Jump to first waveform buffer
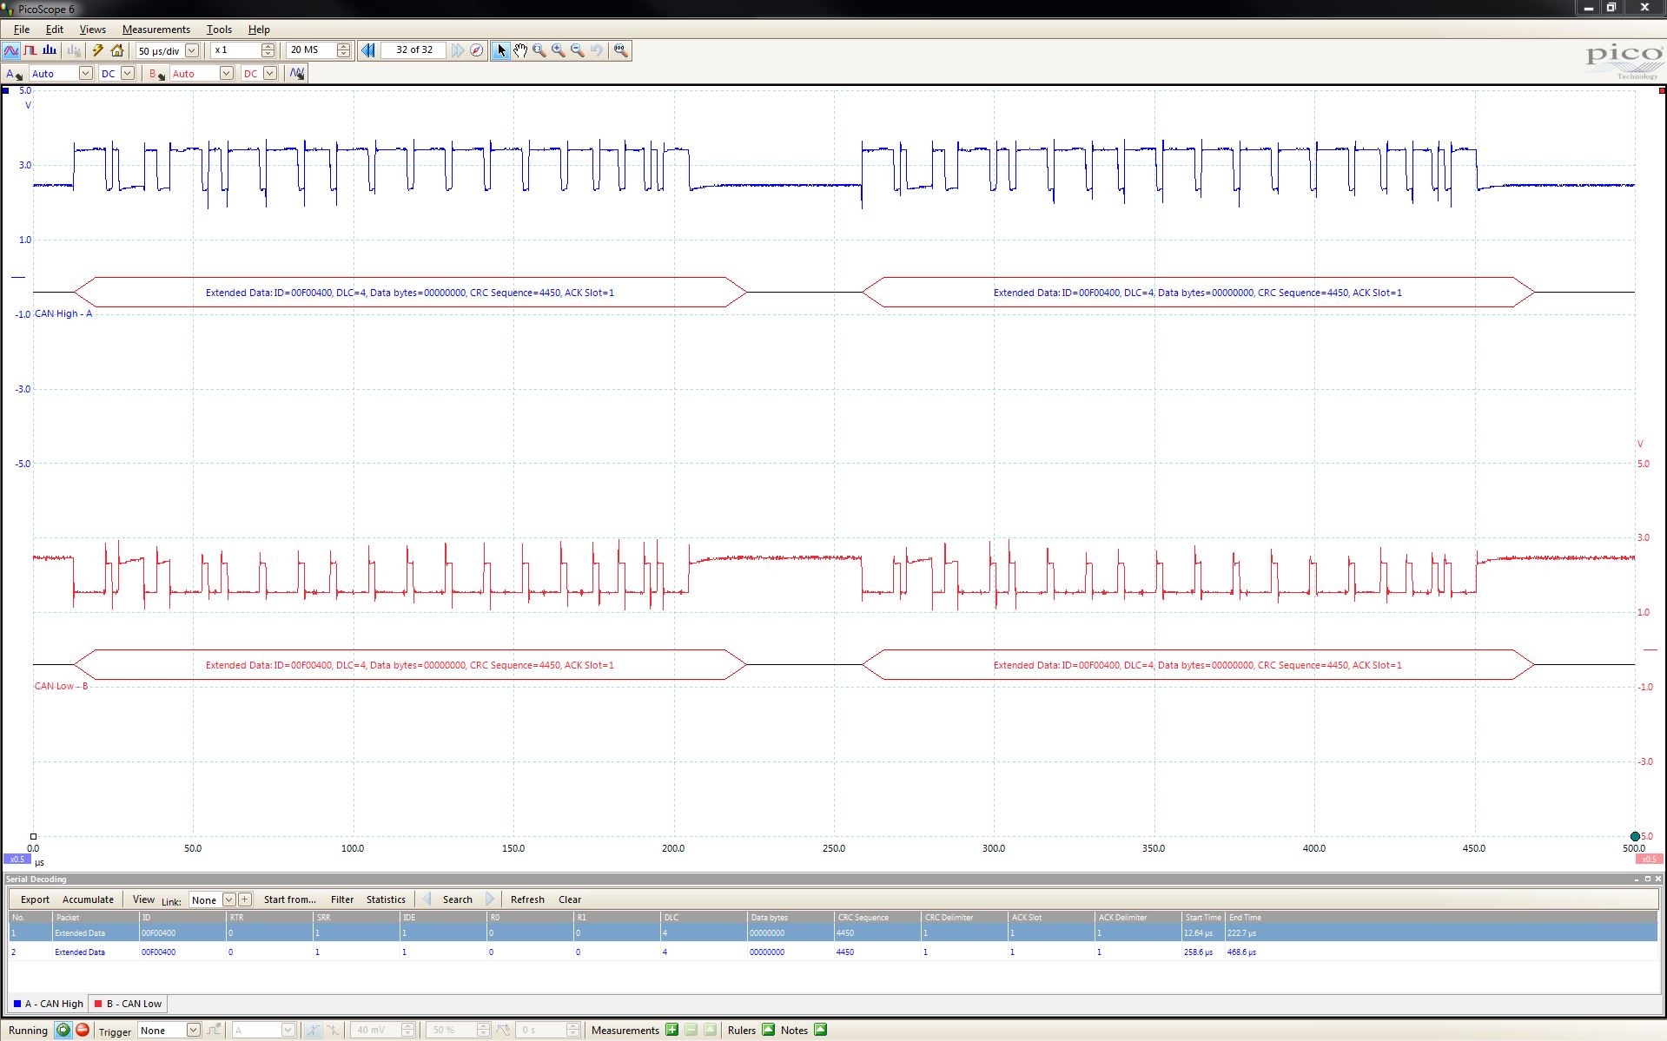Image resolution: width=1667 pixels, height=1041 pixels. (368, 50)
